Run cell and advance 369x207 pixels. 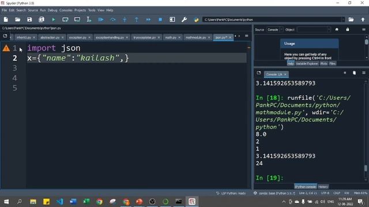(77, 20)
